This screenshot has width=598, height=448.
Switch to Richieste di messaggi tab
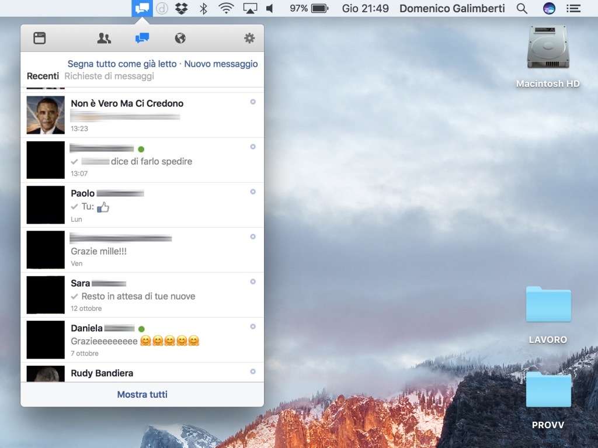[109, 76]
